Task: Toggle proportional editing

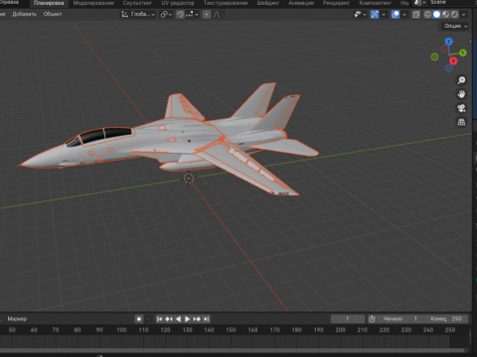Action: 207,15
